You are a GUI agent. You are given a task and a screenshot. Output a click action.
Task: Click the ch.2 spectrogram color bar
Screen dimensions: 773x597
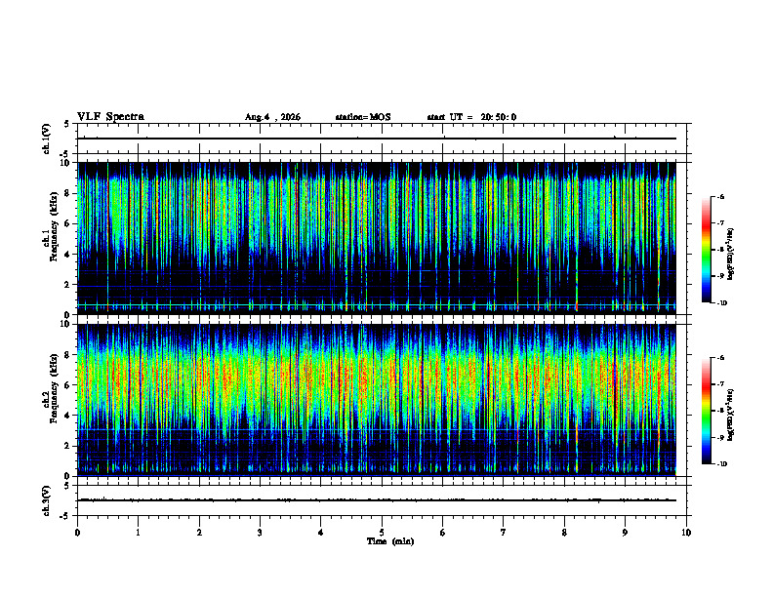(x=706, y=411)
